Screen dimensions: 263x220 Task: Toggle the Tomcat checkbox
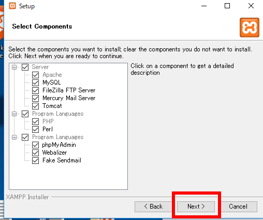pos(35,106)
